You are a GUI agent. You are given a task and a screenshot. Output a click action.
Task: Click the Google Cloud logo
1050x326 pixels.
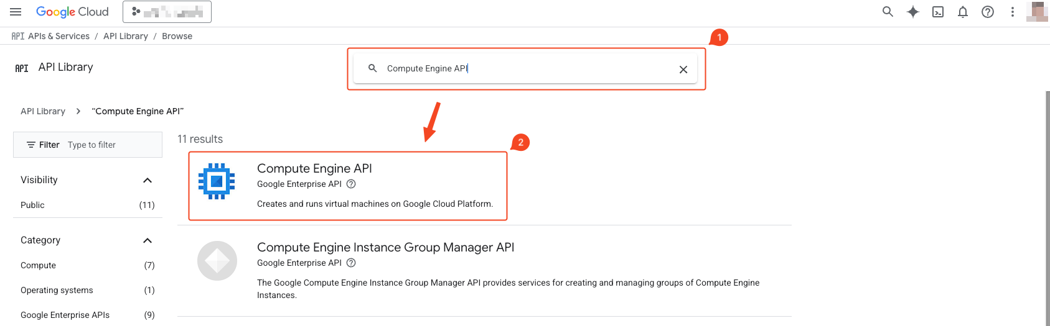[72, 12]
